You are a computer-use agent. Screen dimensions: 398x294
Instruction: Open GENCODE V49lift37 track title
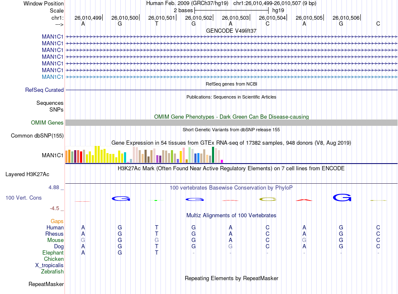[231, 31]
